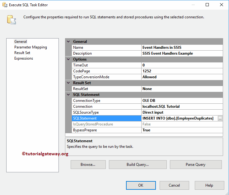Select the Description property label
Viewport: 229px width, 195px height.
click(106, 53)
